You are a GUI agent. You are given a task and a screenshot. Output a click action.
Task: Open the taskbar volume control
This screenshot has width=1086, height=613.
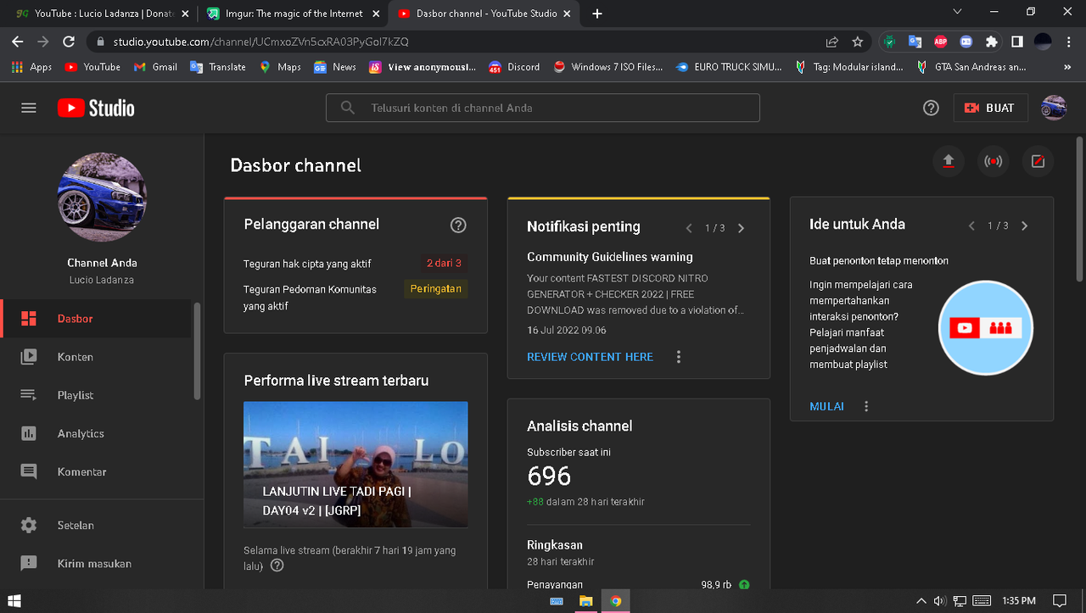click(940, 601)
